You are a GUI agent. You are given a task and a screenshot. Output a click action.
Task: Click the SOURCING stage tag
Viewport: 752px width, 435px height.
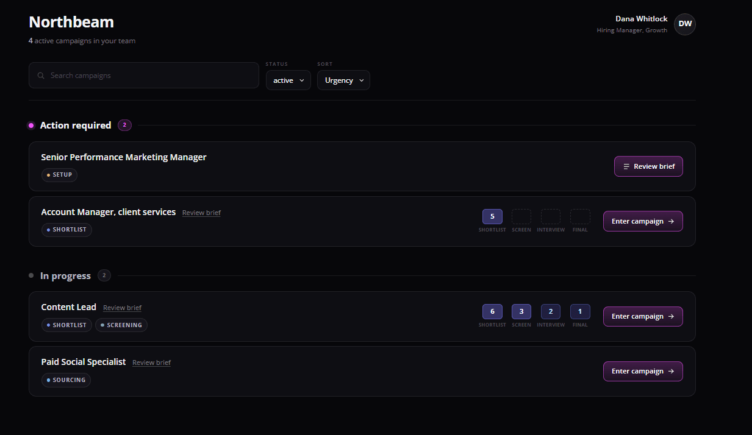click(x=66, y=380)
